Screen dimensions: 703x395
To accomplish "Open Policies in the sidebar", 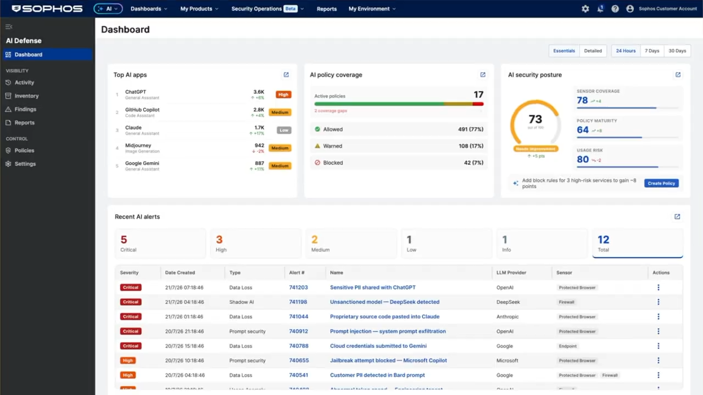I will 24,150.
